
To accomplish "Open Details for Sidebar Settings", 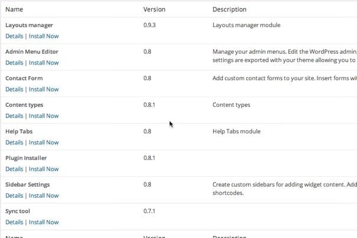I will click(14, 195).
